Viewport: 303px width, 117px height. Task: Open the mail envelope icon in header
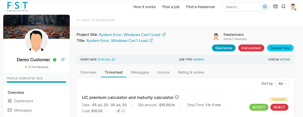tap(275, 7)
